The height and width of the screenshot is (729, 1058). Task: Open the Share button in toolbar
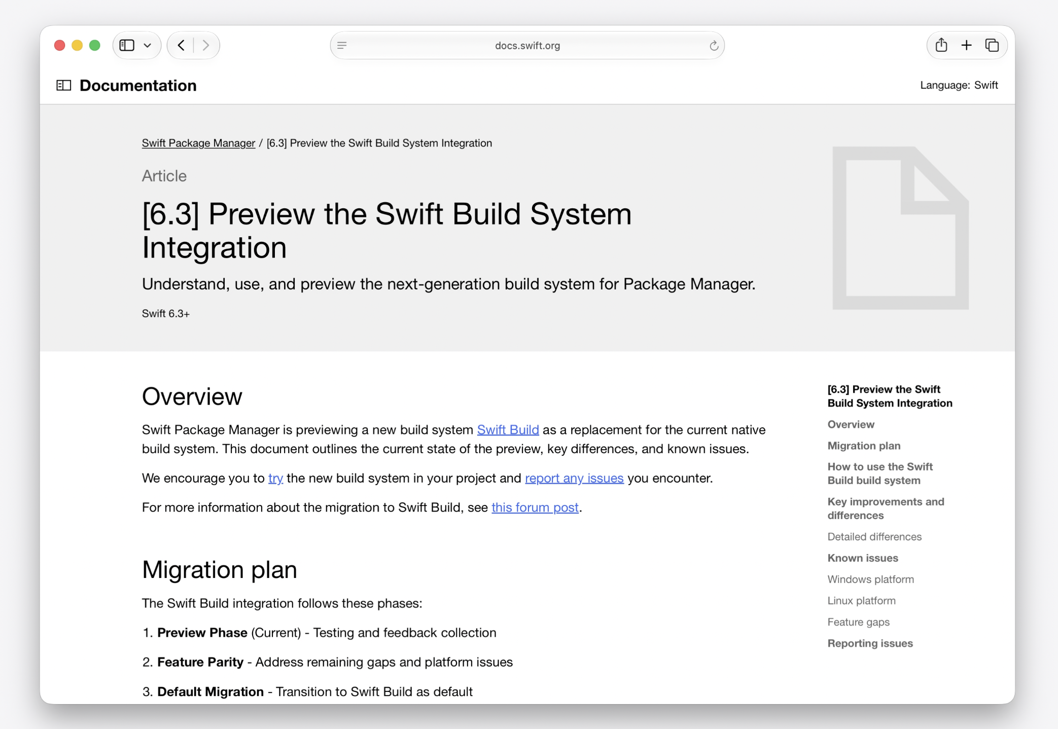point(941,45)
